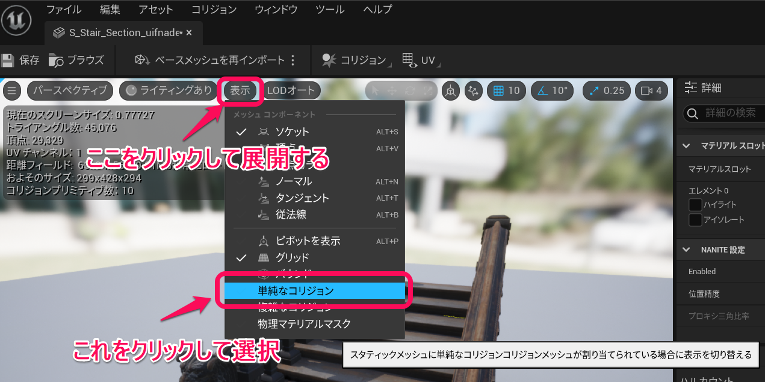Check the アイソレート checkbox

(695, 220)
